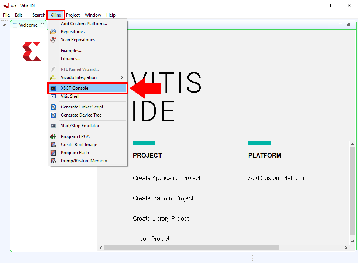Select Libraries... from the Xilinx menu
This screenshot has width=358, height=263.
coord(88,59)
